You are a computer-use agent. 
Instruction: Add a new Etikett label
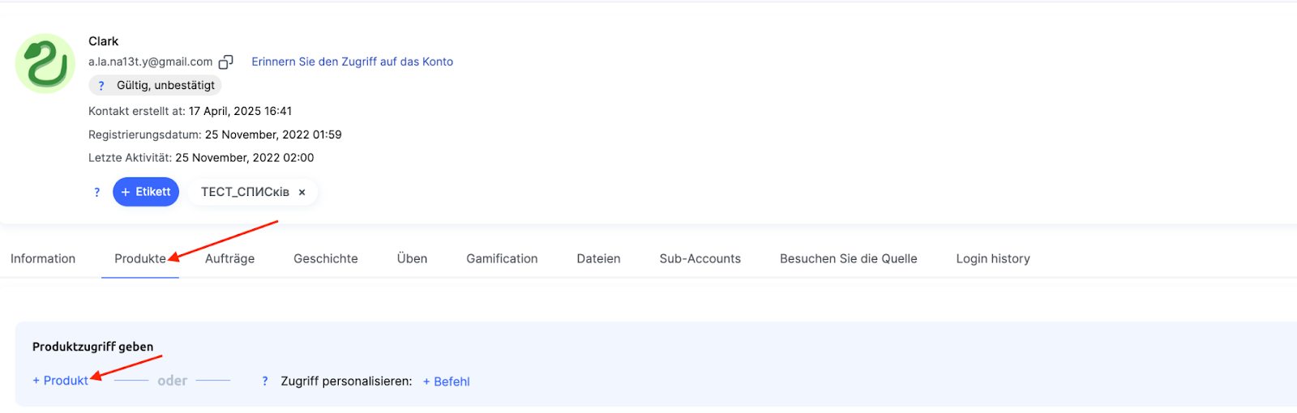(x=146, y=192)
